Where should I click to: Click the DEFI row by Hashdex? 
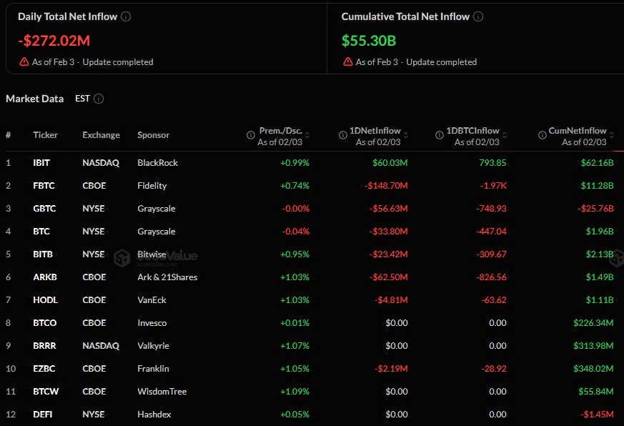(x=42, y=414)
